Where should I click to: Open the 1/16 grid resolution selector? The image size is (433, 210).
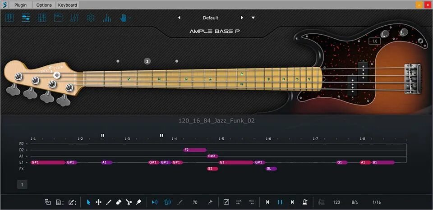(x=376, y=202)
